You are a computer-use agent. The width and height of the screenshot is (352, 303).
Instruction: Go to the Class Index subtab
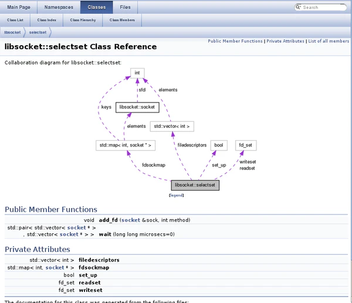point(48,20)
